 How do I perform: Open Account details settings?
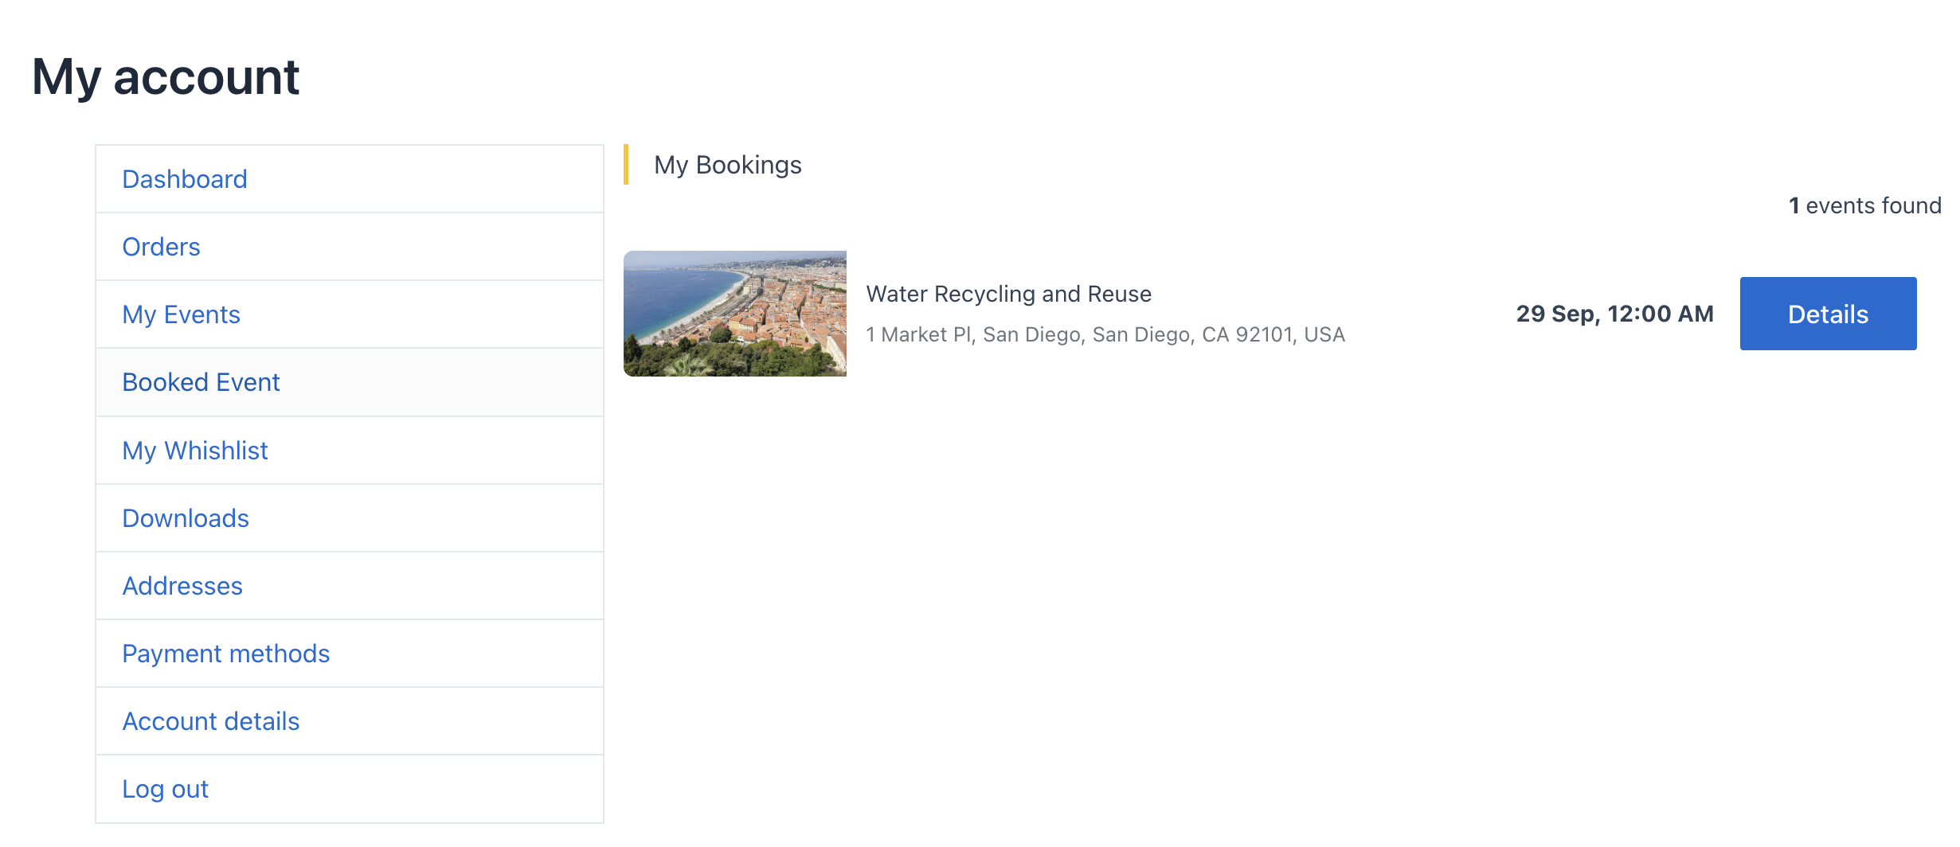coord(211,721)
